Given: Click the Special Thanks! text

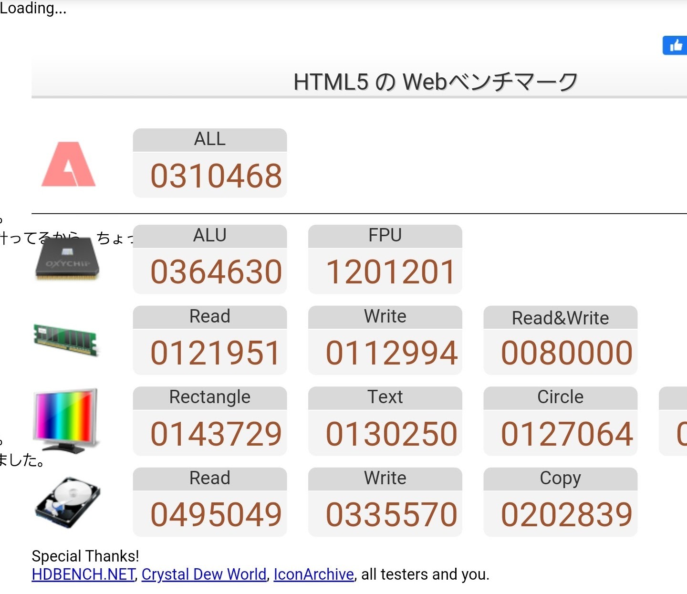Looking at the screenshot, I should pos(85,556).
